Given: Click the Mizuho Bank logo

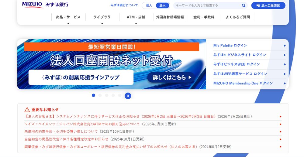Looking at the screenshot, I should pos(45,5).
